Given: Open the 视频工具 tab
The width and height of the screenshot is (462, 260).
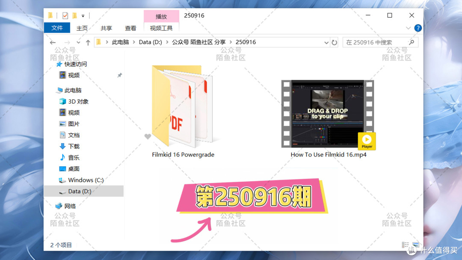Looking at the screenshot, I should tap(161, 28).
